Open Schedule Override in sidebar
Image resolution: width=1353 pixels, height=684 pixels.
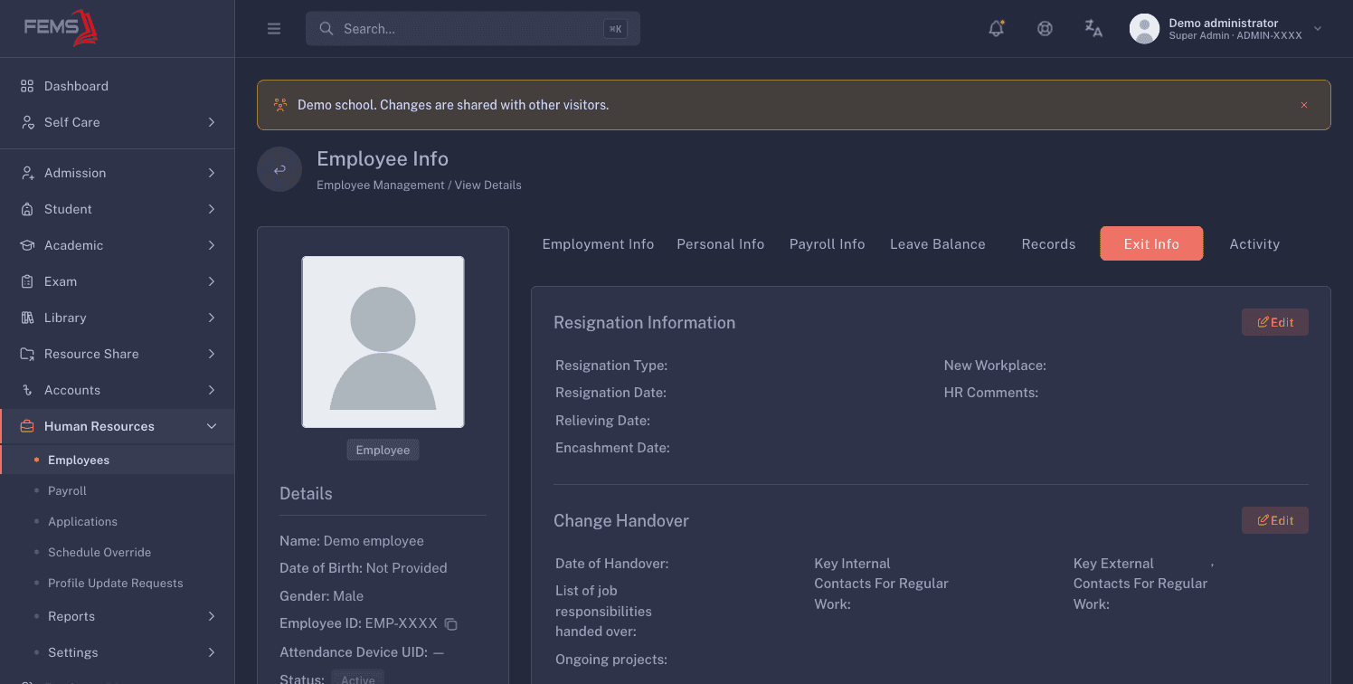click(x=99, y=552)
